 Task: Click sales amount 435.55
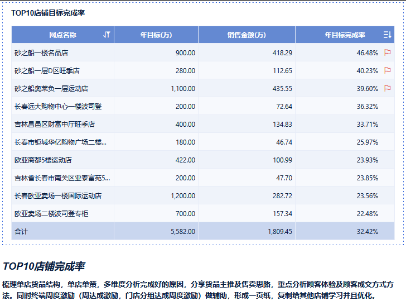[x=282, y=89]
